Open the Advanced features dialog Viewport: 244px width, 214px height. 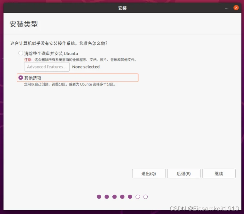[47, 67]
